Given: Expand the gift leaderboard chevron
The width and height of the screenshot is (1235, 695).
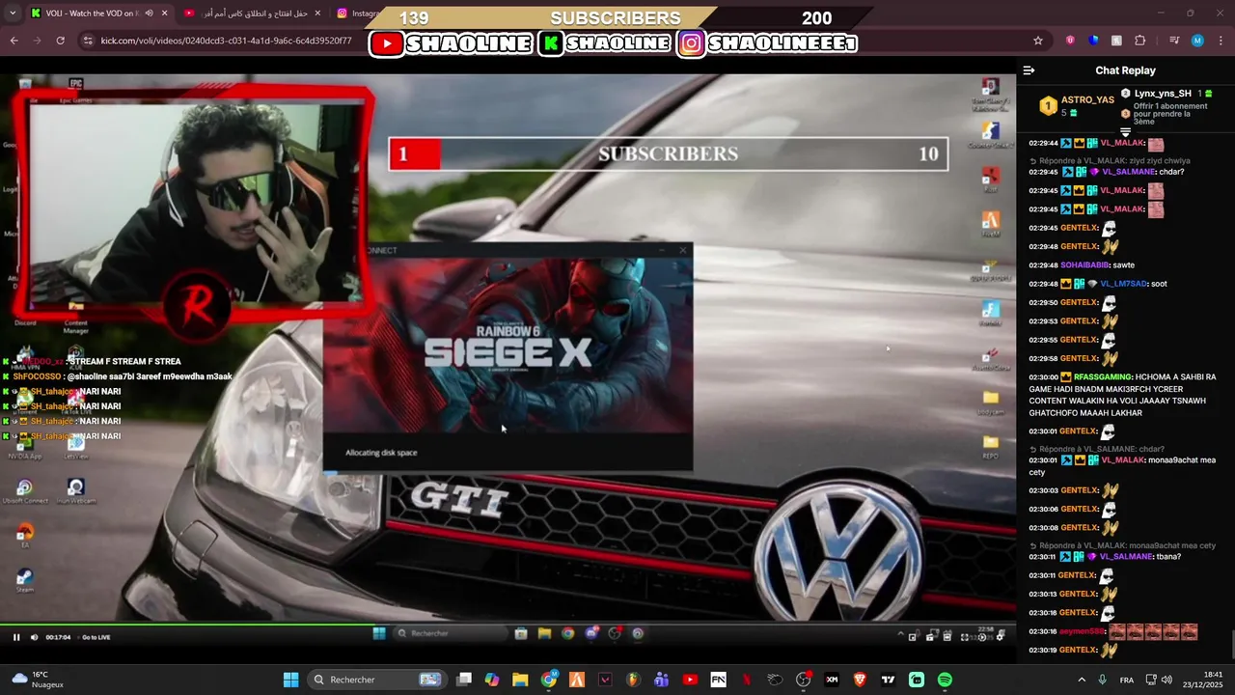Looking at the screenshot, I should coord(1125,132).
